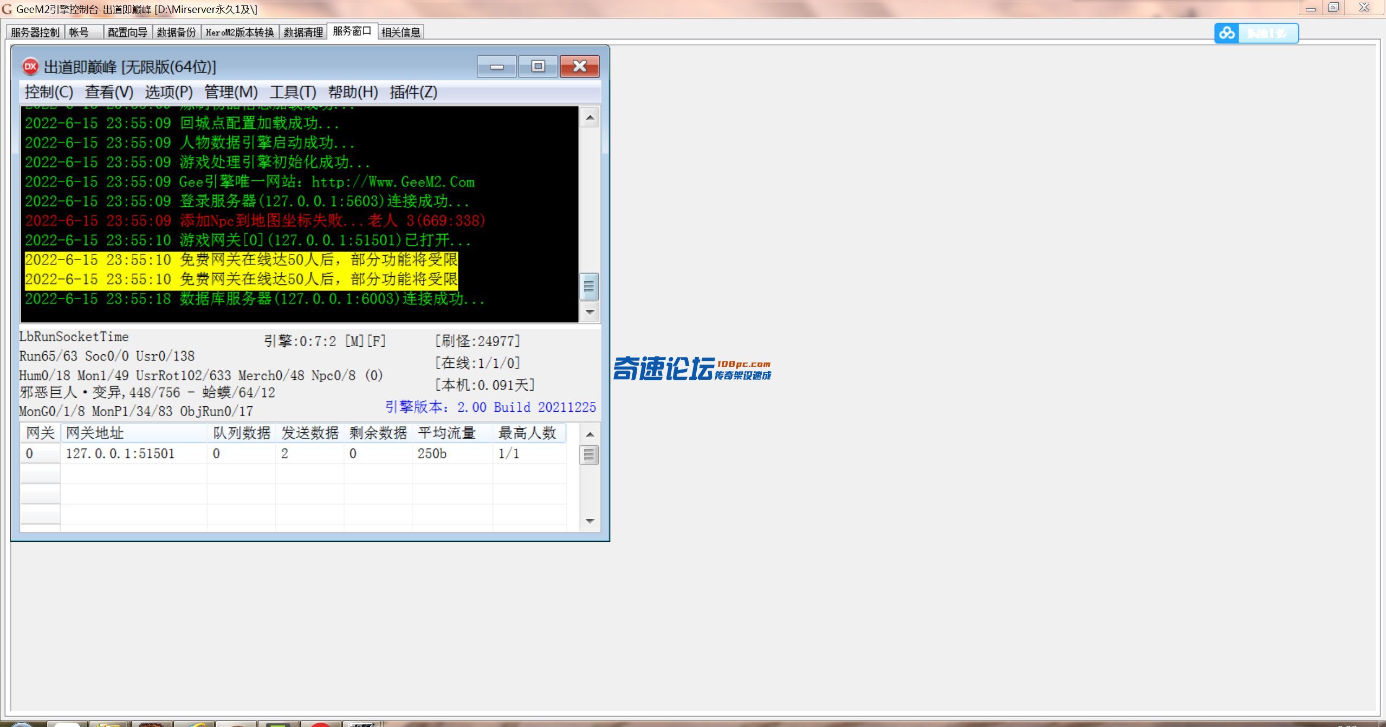Viewport: 1386px width, 727px height.
Task: Click the 剩余数据 column header
Action: [378, 433]
